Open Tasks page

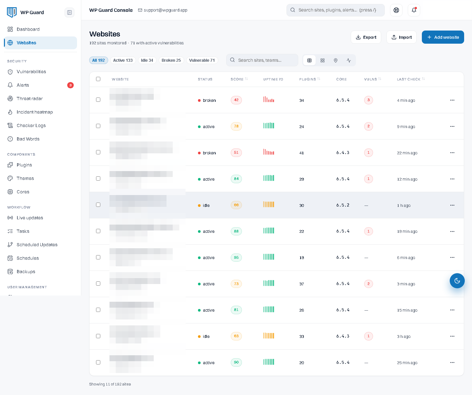pos(40,231)
